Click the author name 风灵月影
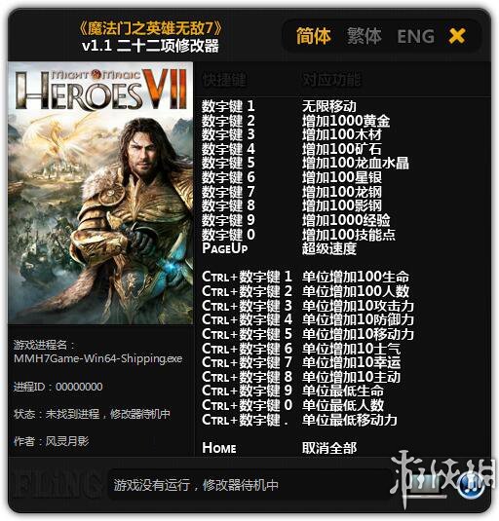 tap(67, 441)
